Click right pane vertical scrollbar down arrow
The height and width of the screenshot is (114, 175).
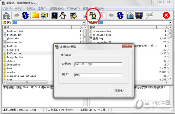coord(170,79)
